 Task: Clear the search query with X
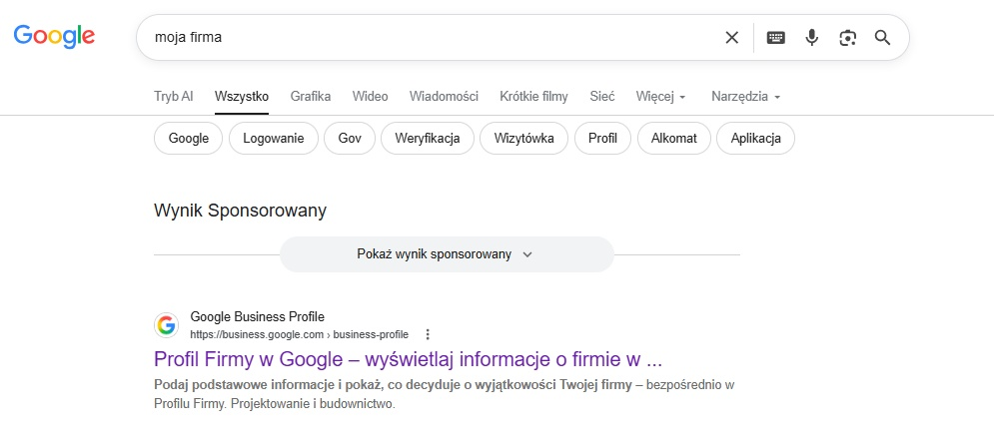coord(731,37)
